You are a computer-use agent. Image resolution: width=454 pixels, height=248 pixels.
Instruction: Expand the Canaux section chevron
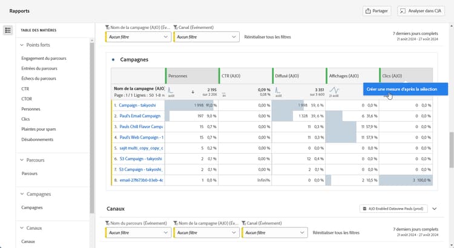(434, 209)
